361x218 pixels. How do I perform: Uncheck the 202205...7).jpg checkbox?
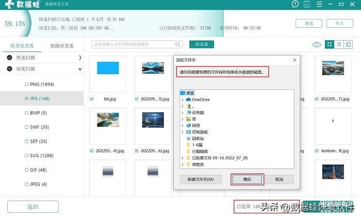coord(317,99)
